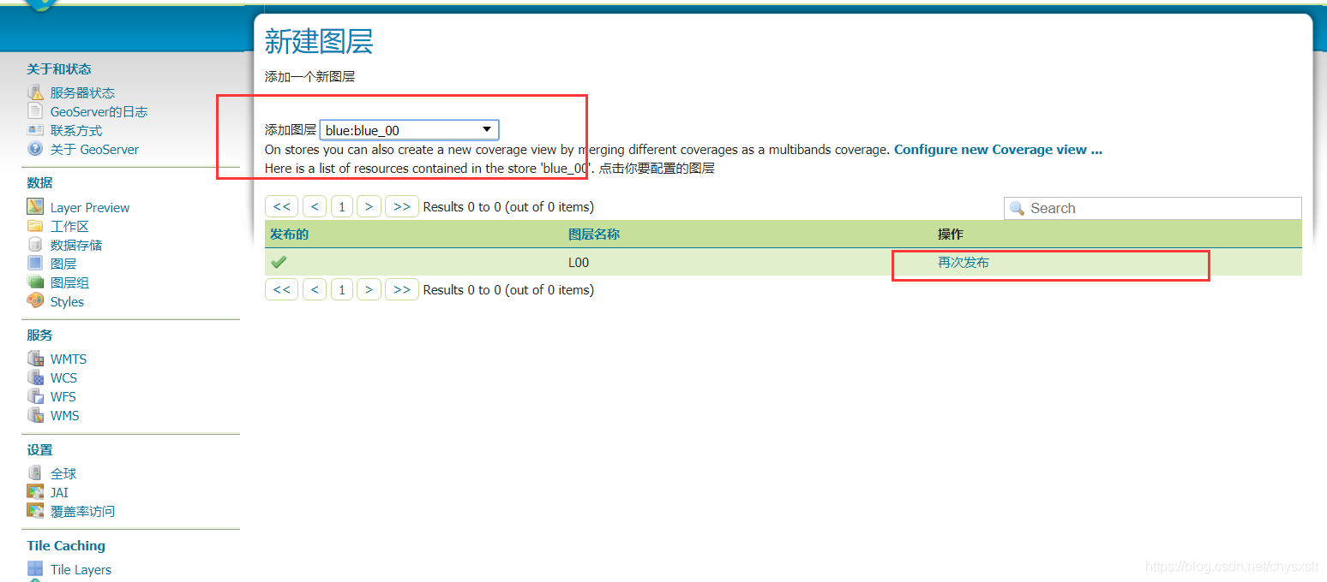Open WCS service settings
The image size is (1327, 582).
63,377
